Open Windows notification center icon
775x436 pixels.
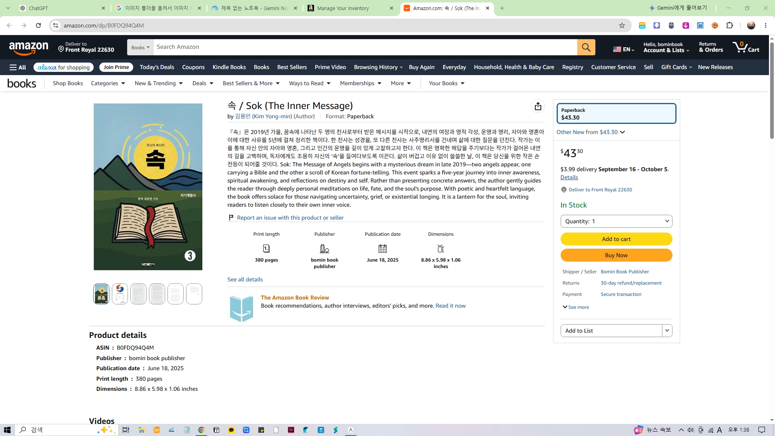coord(762,430)
